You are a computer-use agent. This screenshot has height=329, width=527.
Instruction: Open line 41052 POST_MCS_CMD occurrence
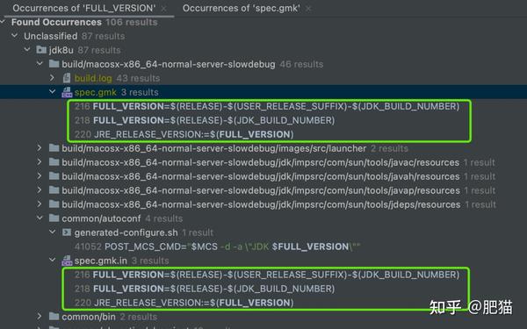(217, 247)
